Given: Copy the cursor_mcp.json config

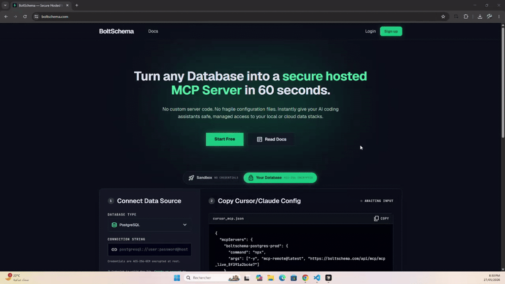Looking at the screenshot, I should 381,218.
